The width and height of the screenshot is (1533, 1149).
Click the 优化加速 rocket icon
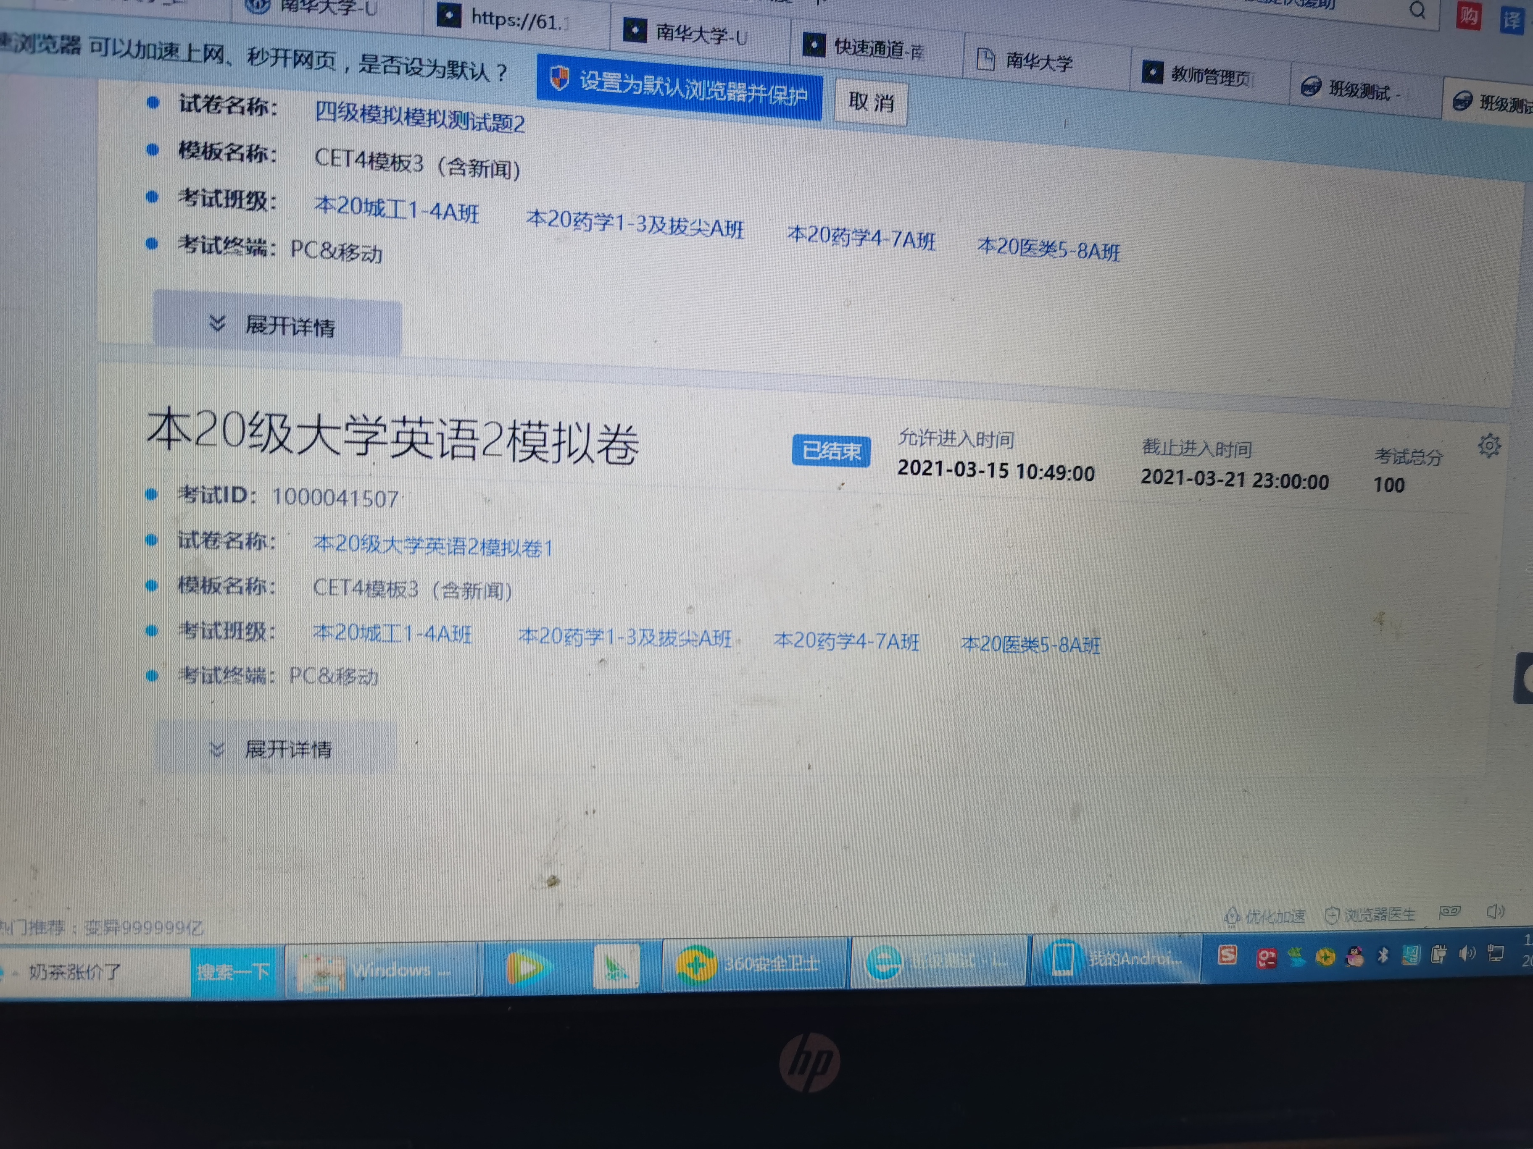1232,916
